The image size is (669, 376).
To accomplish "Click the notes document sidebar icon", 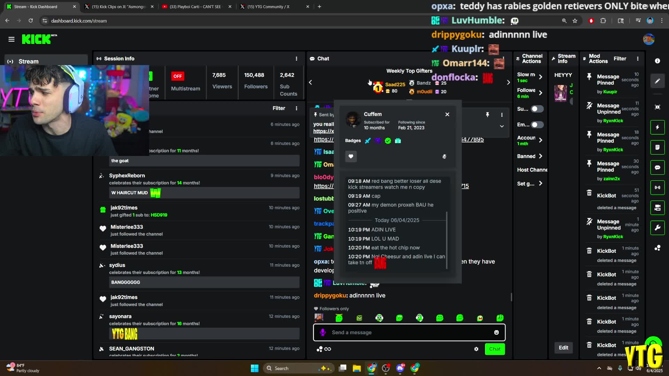I will (x=658, y=148).
